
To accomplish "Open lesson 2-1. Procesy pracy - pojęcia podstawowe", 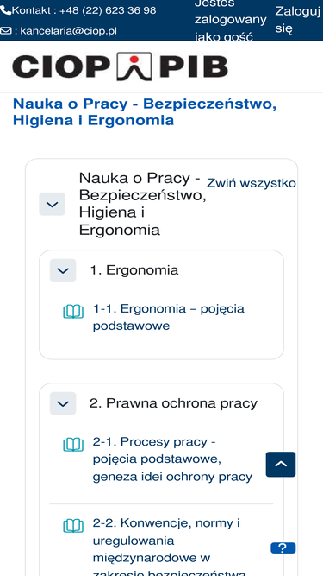I will pos(172,459).
